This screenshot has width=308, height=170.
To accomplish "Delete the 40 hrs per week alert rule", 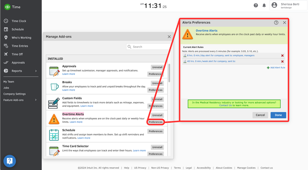I will (282, 62).
